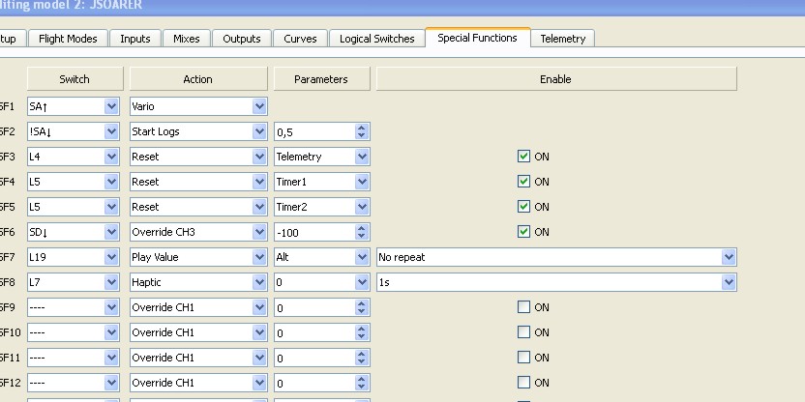Decrease the Override CH3 -100 value

(362, 236)
